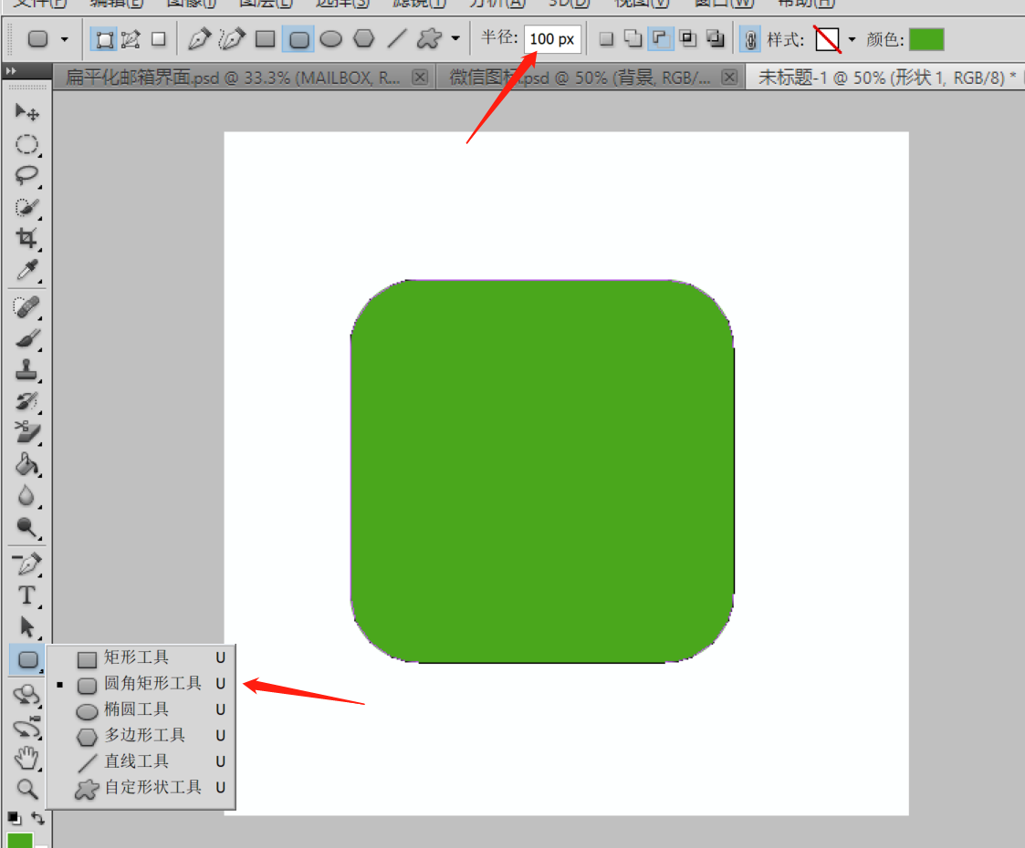Select the Blur tool (water drop)
1025x848 pixels.
click(x=26, y=495)
